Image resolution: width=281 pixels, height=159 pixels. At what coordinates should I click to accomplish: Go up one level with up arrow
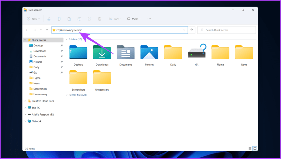47,30
